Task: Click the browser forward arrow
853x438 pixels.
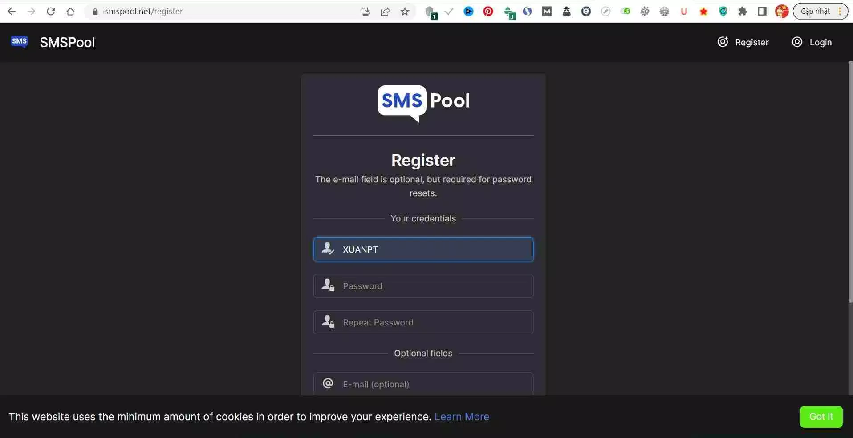Action: point(31,11)
